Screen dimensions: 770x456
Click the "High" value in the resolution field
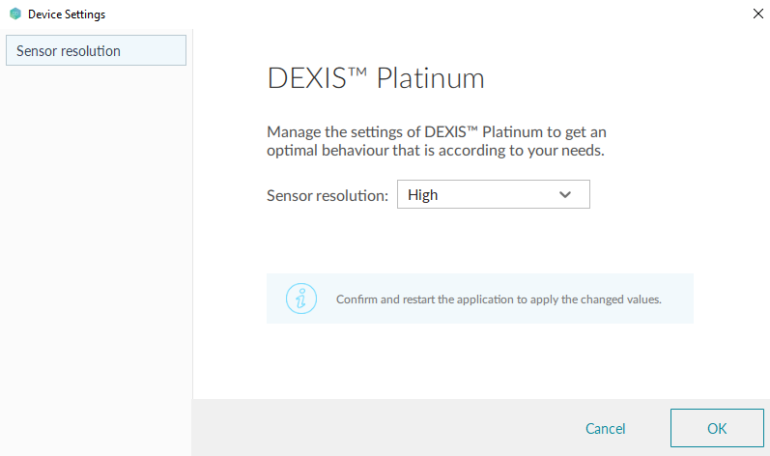tap(423, 195)
